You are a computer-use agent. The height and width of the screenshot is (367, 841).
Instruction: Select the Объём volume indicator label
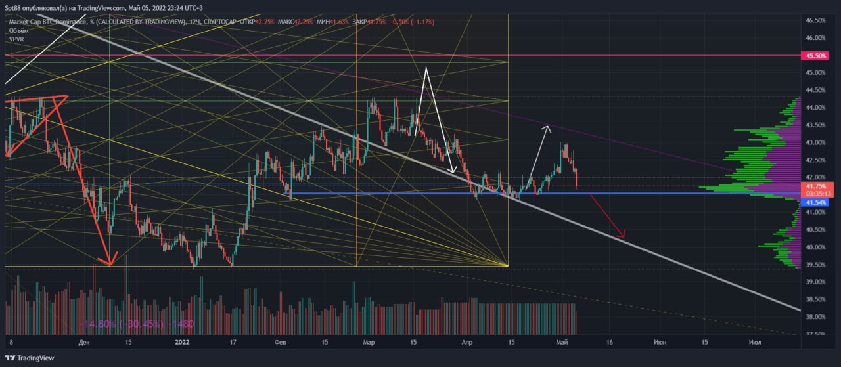(18, 30)
